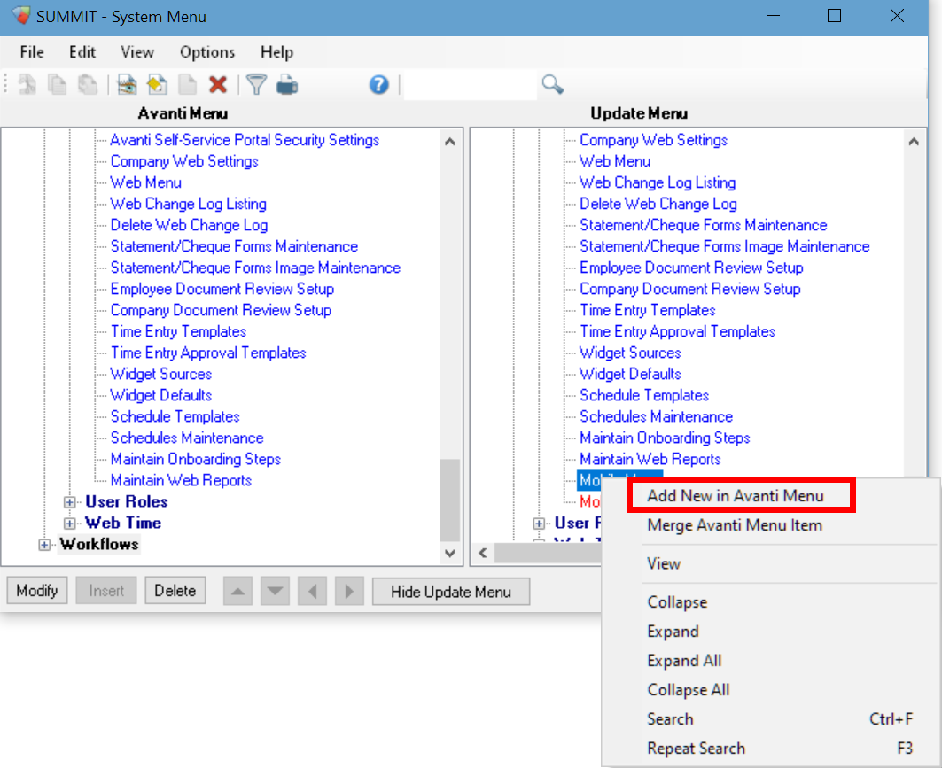Click the Insert button
Image resolution: width=942 pixels, height=768 pixels.
click(106, 591)
